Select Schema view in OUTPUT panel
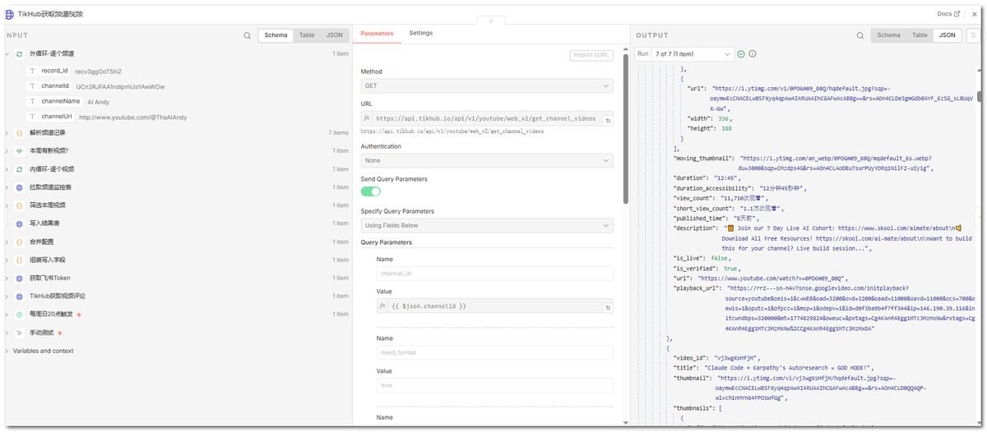This screenshot has width=987, height=432. pos(888,35)
